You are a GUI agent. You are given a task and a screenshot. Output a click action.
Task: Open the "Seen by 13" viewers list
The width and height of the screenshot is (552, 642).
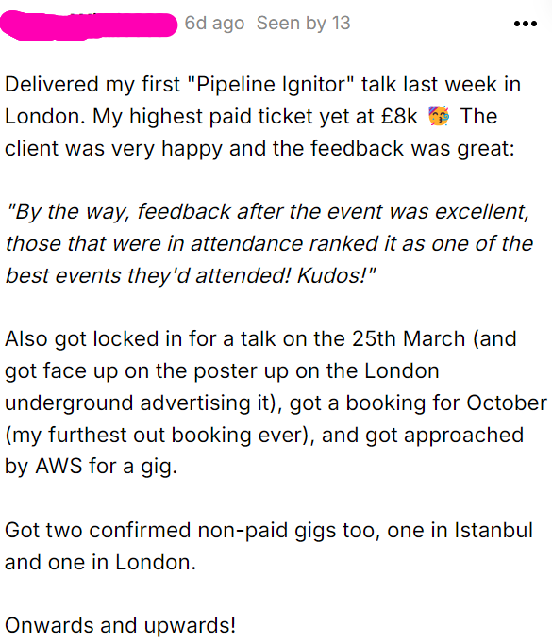[303, 24]
